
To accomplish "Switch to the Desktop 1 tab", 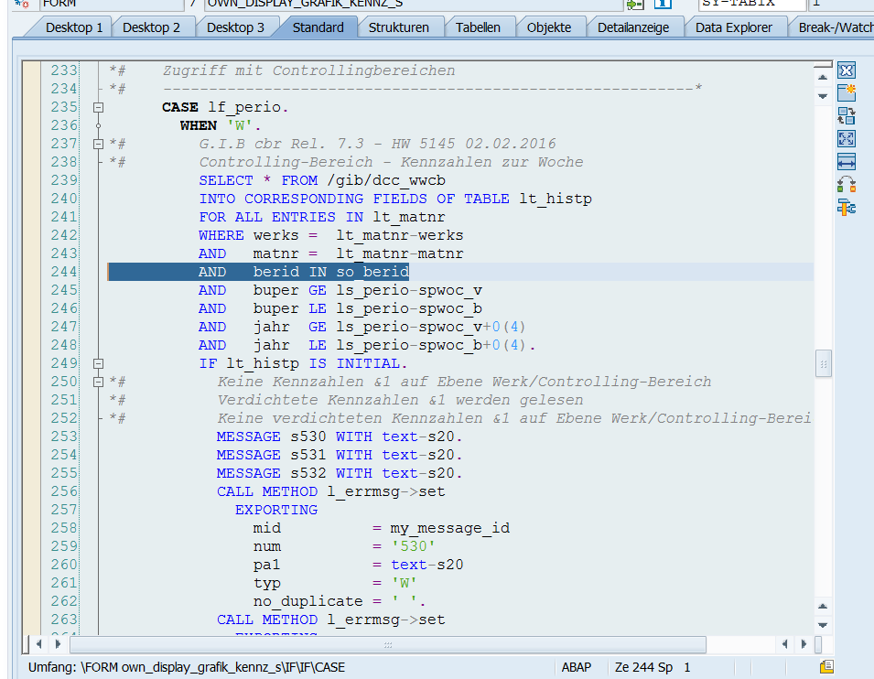I will click(73, 27).
